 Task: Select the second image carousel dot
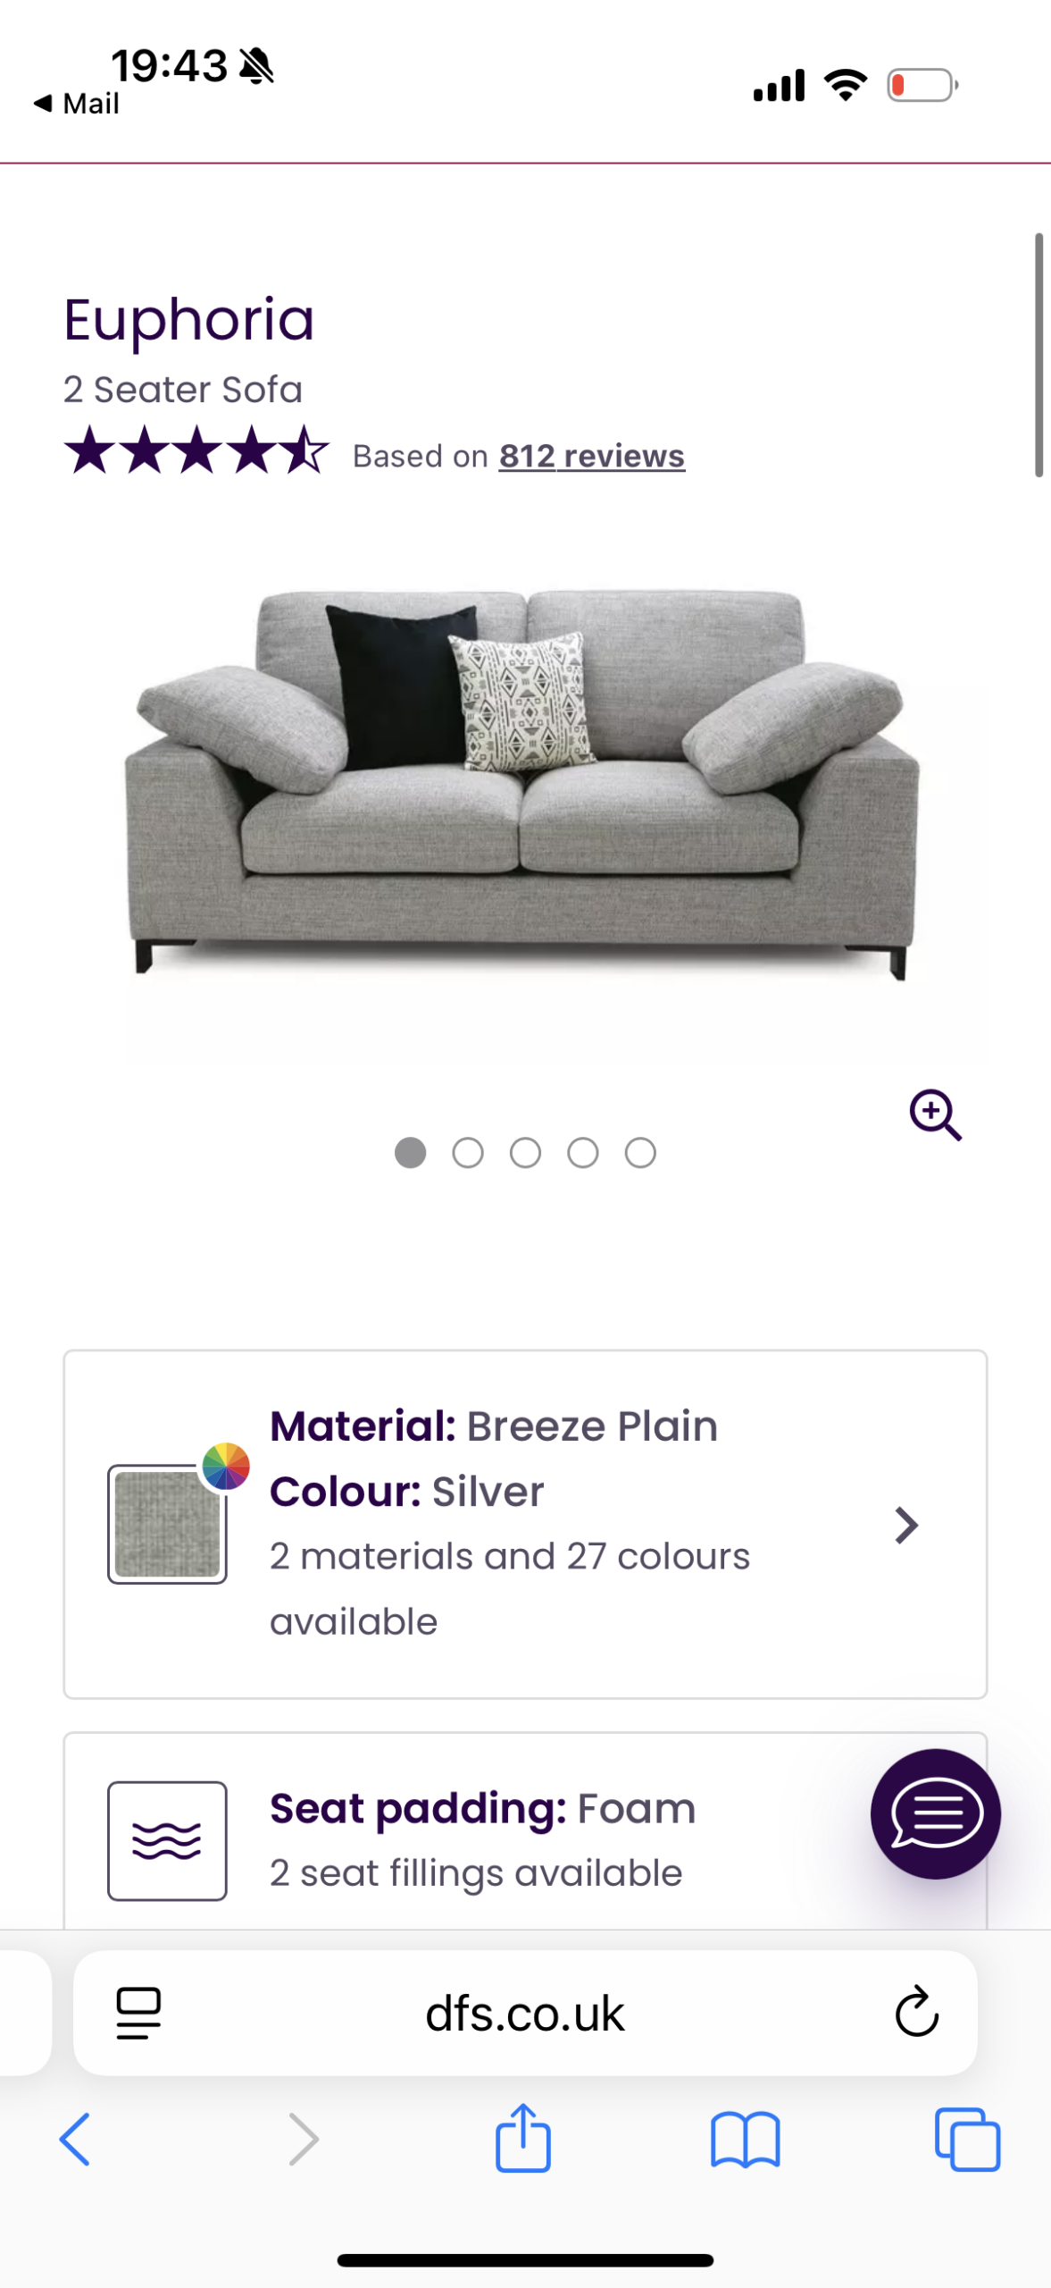[x=468, y=1153]
